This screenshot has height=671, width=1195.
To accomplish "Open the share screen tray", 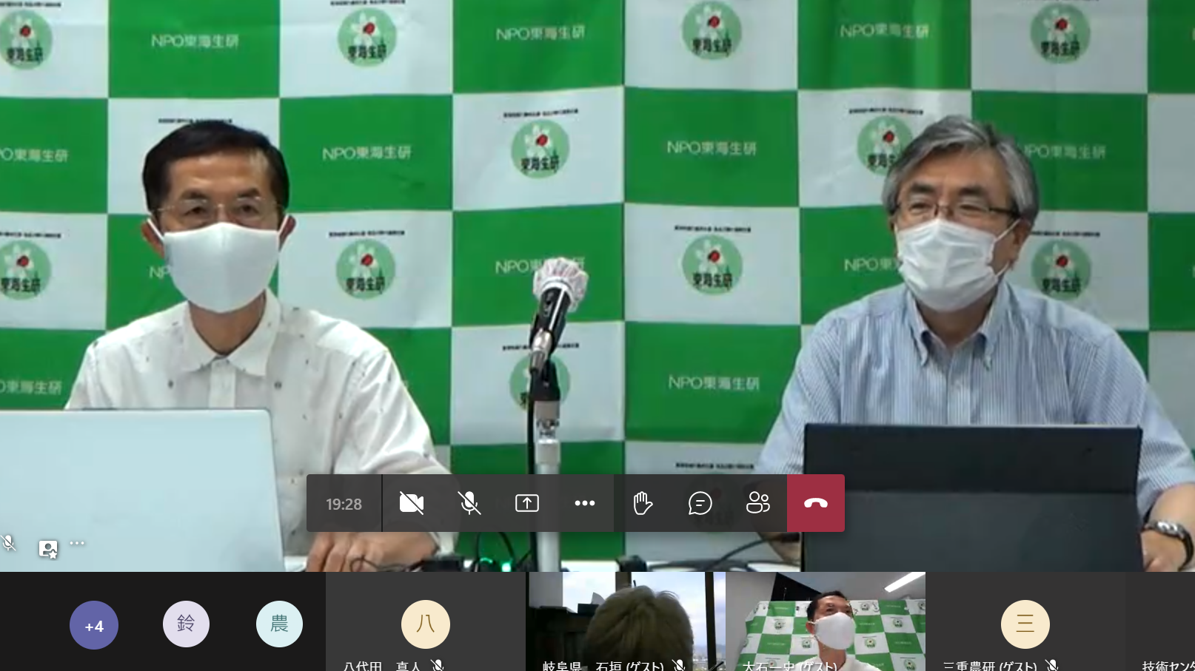I will tap(526, 503).
